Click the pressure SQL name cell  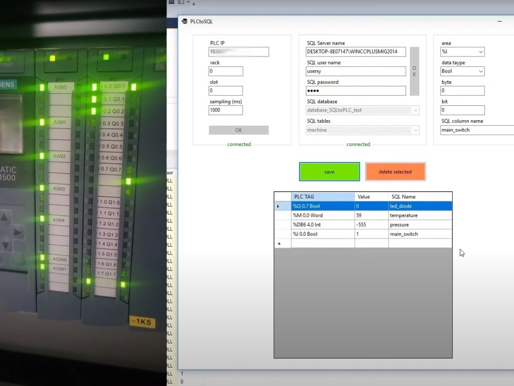click(x=420, y=225)
